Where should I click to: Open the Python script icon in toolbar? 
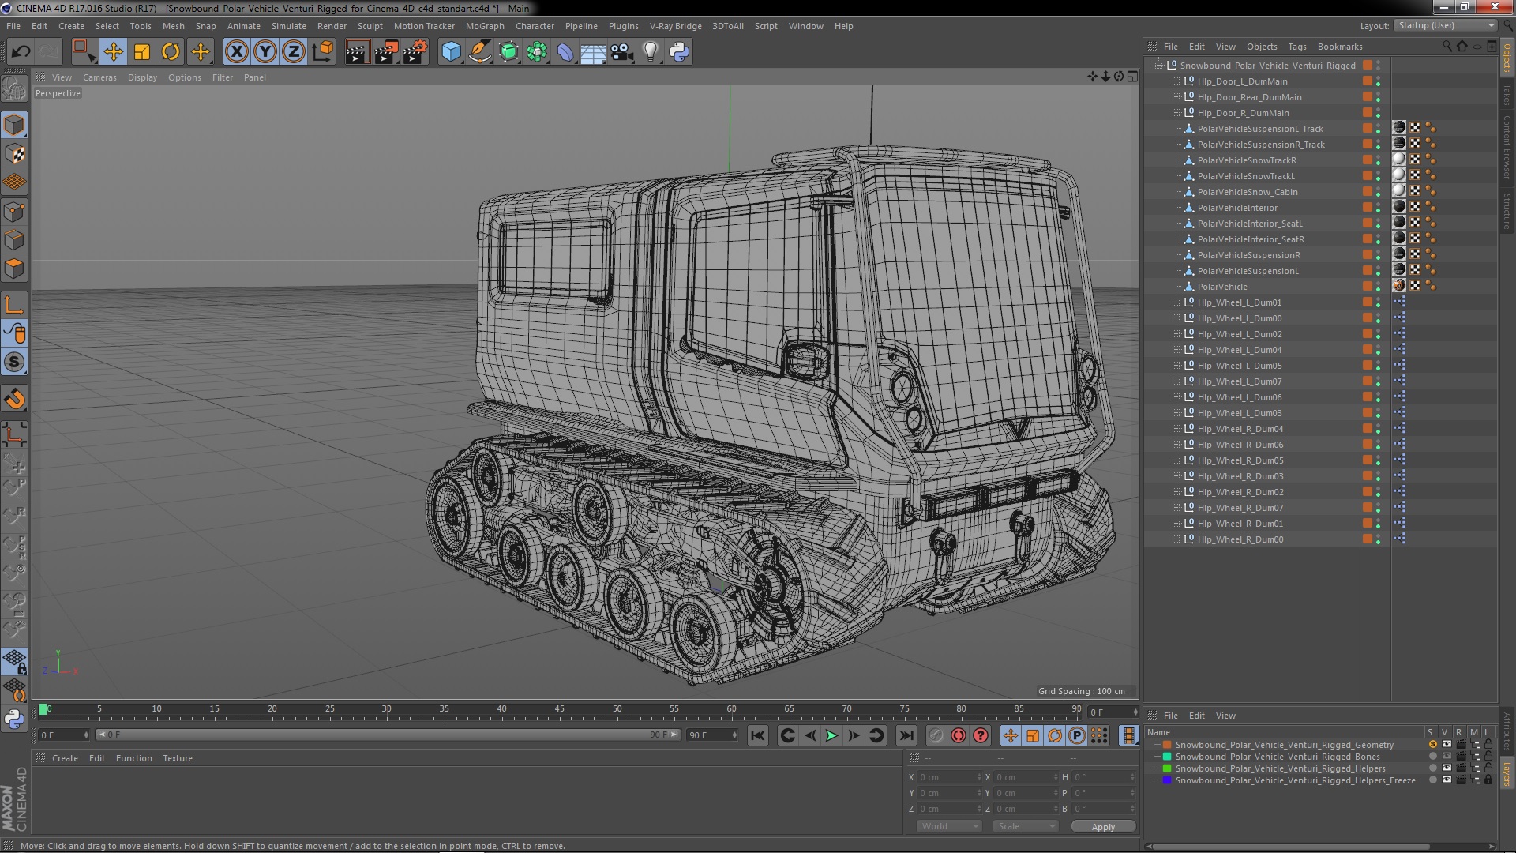click(679, 52)
